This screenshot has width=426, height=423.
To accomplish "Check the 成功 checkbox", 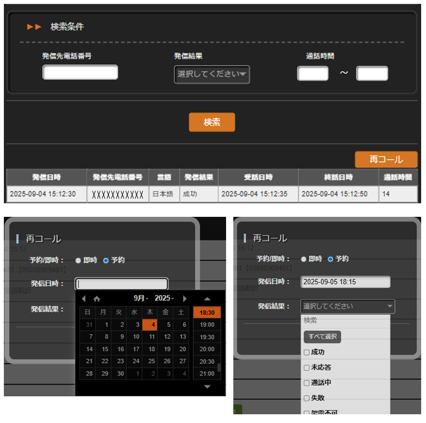I will point(306,352).
